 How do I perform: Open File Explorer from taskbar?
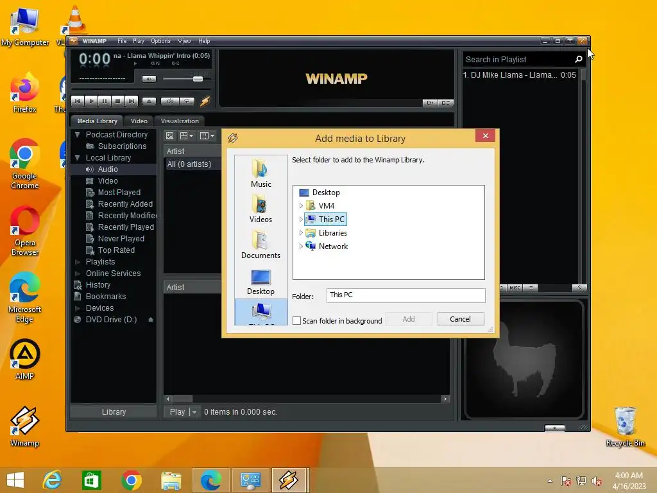coord(171,480)
